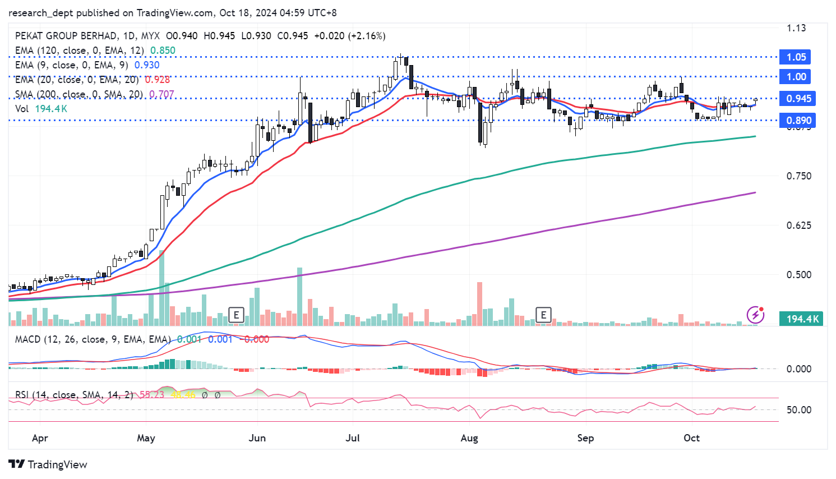
Task: Click the Apr label on time axis
Action: (40, 438)
